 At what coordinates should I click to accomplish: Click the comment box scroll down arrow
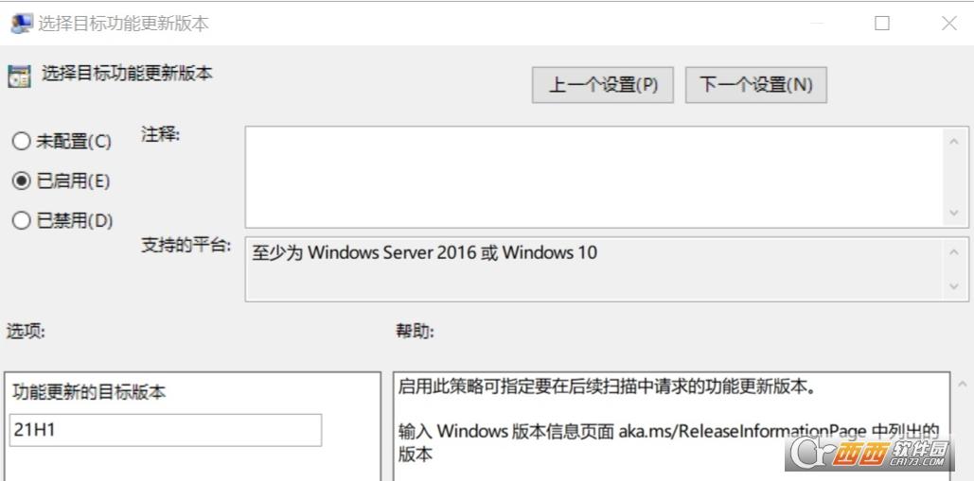coord(955,214)
